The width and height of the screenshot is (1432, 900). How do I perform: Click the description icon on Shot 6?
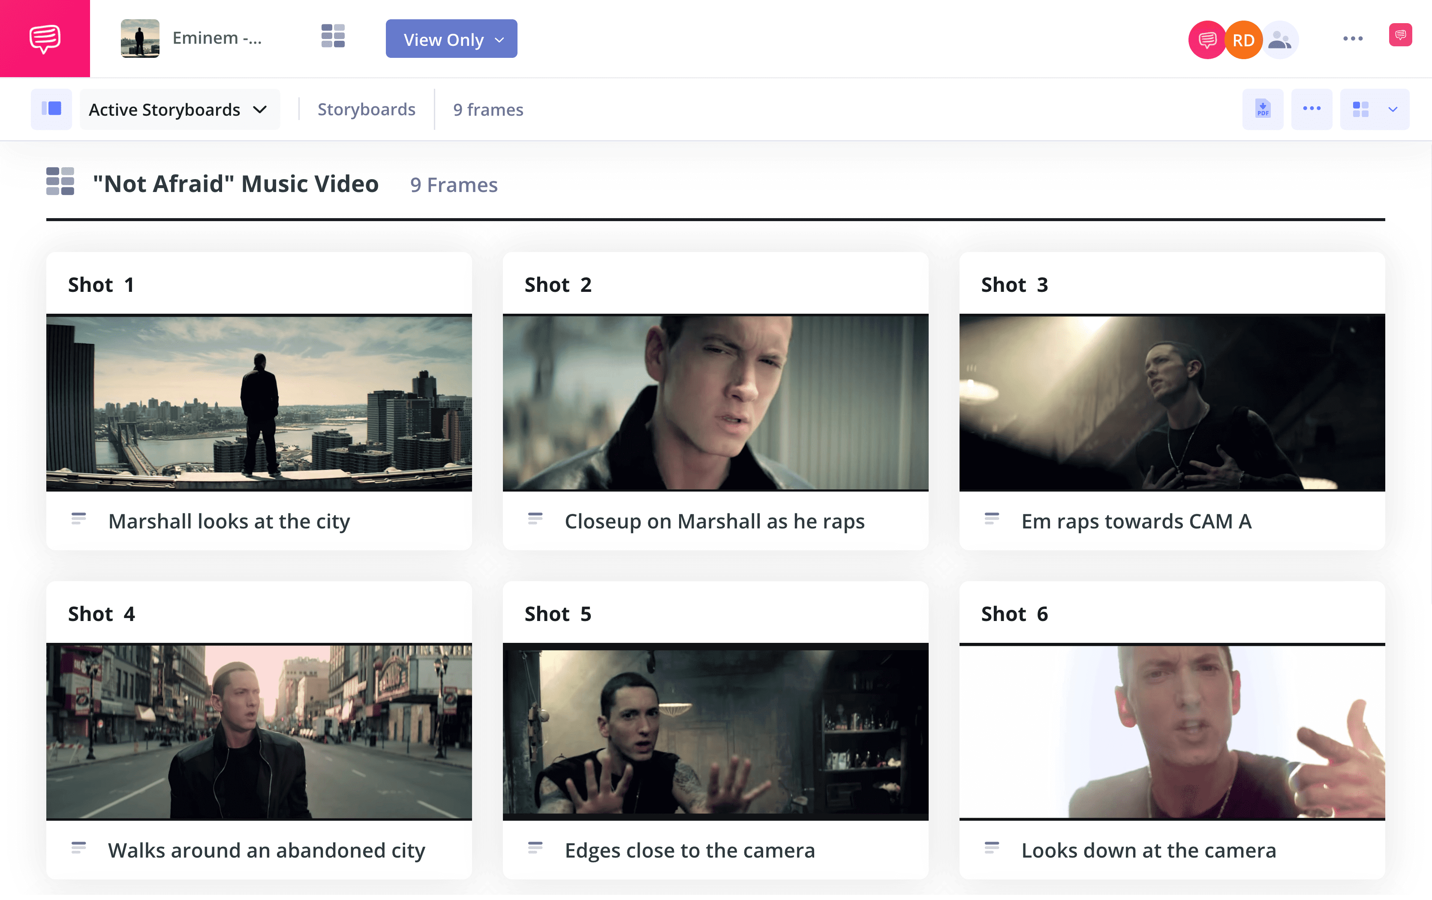coord(992,848)
